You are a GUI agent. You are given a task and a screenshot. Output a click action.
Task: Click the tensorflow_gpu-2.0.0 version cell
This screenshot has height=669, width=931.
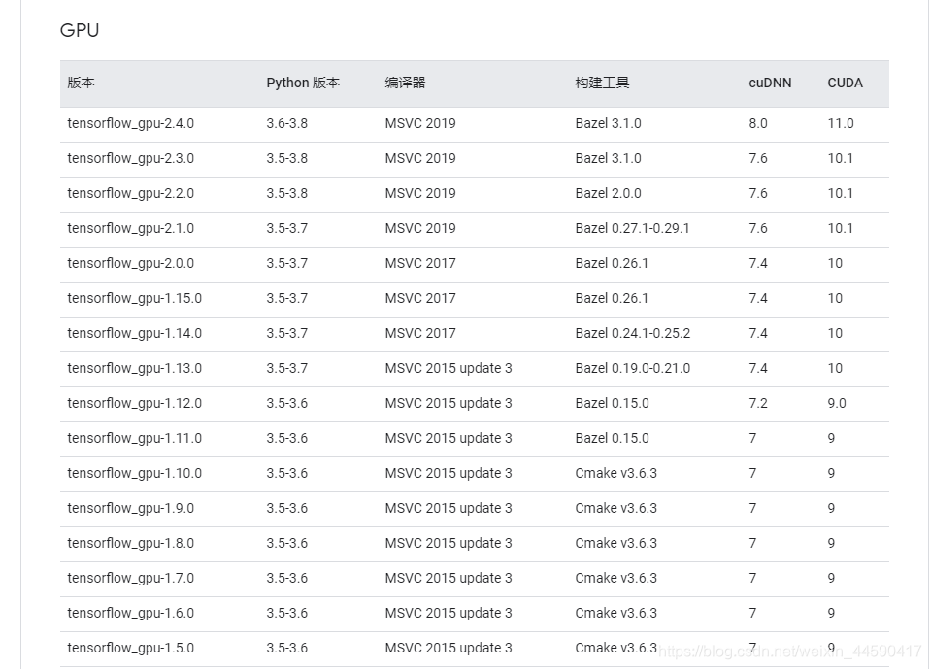coord(131,264)
